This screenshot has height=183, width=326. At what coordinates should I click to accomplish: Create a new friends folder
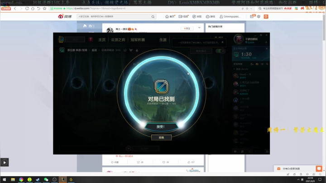pos(257,64)
